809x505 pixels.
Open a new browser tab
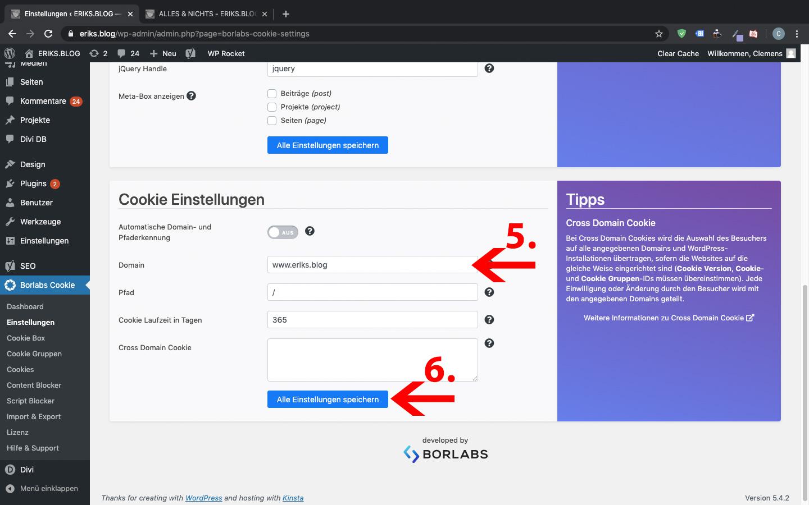[285, 13]
